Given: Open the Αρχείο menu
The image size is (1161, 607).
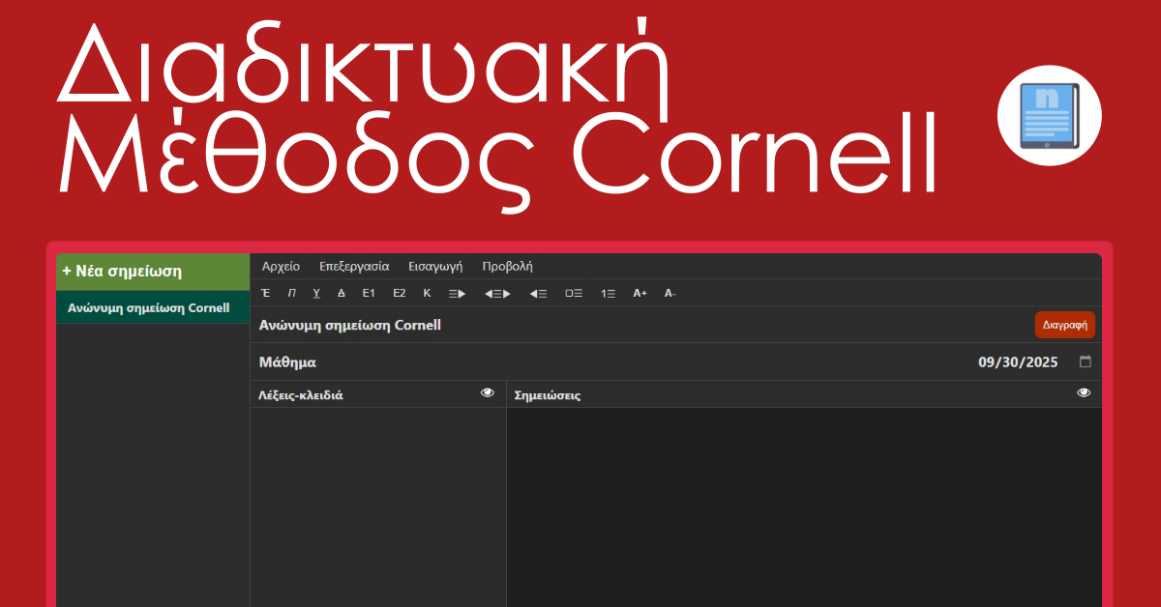Looking at the screenshot, I should pos(281,266).
